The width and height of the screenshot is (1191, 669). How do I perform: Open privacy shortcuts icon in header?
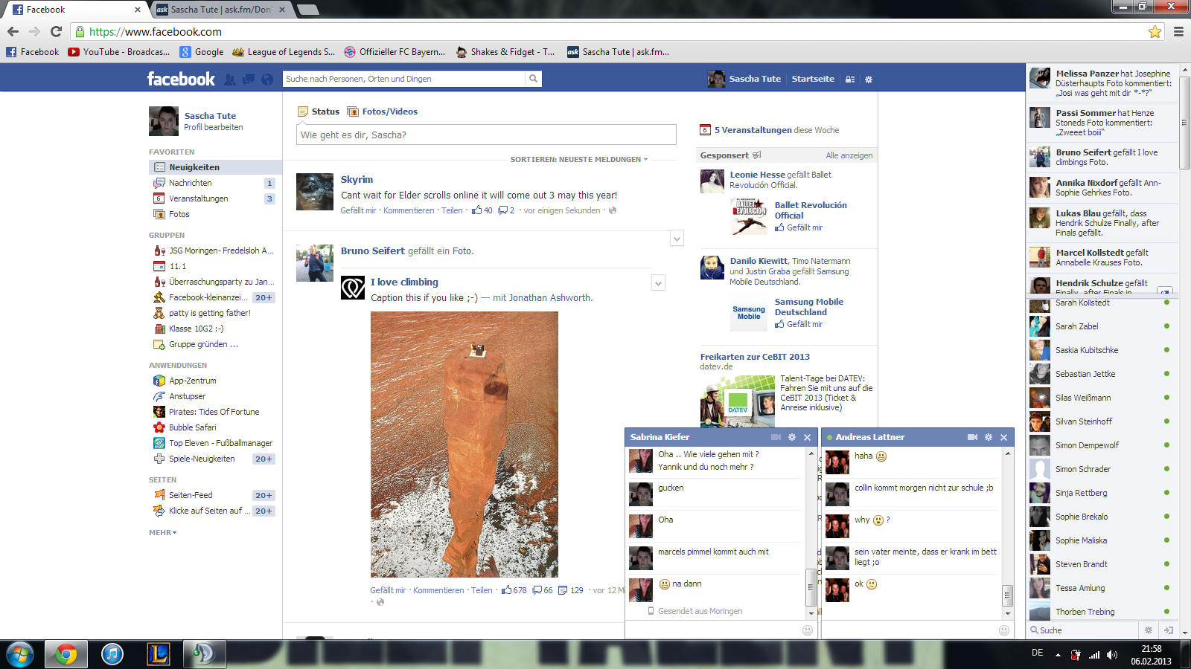(850, 79)
